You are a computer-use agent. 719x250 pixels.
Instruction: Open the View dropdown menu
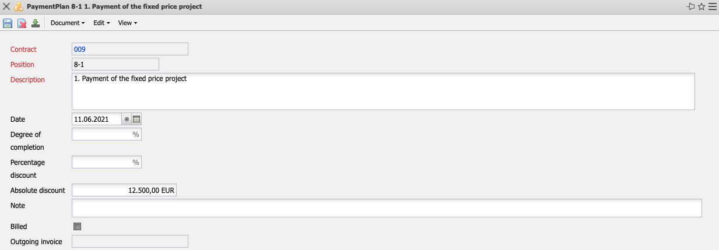(127, 23)
